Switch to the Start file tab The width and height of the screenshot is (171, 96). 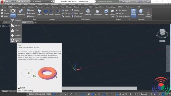pos(5,22)
